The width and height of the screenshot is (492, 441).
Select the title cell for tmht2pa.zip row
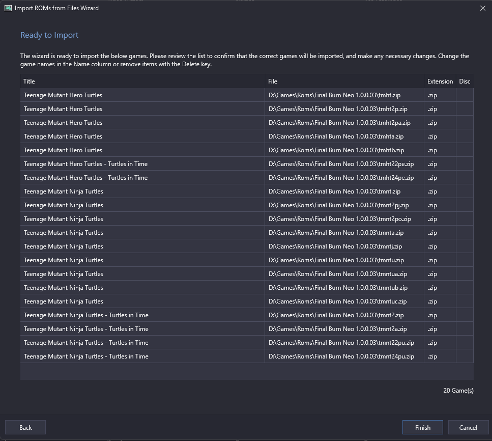[142, 123]
